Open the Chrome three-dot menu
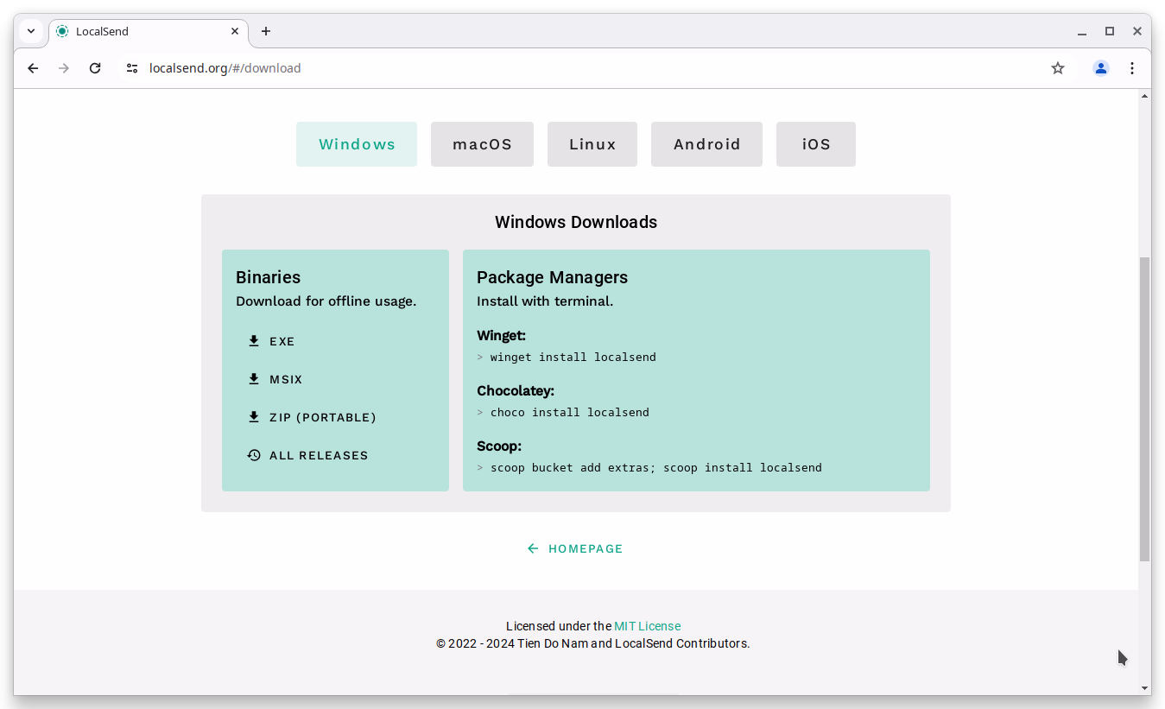Image resolution: width=1165 pixels, height=709 pixels. coord(1132,67)
